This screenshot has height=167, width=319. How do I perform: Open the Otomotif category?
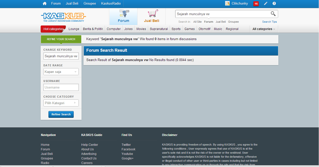coord(204,29)
